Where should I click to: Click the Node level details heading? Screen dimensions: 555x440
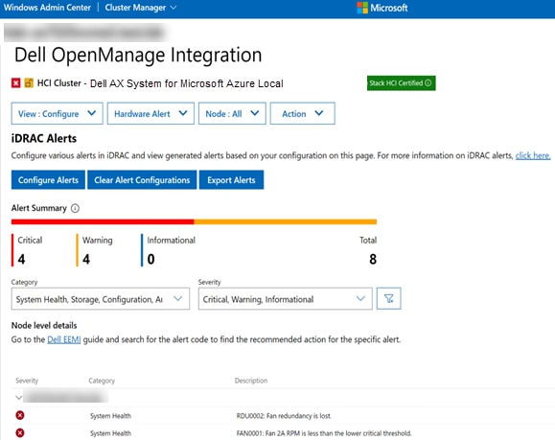point(44,325)
